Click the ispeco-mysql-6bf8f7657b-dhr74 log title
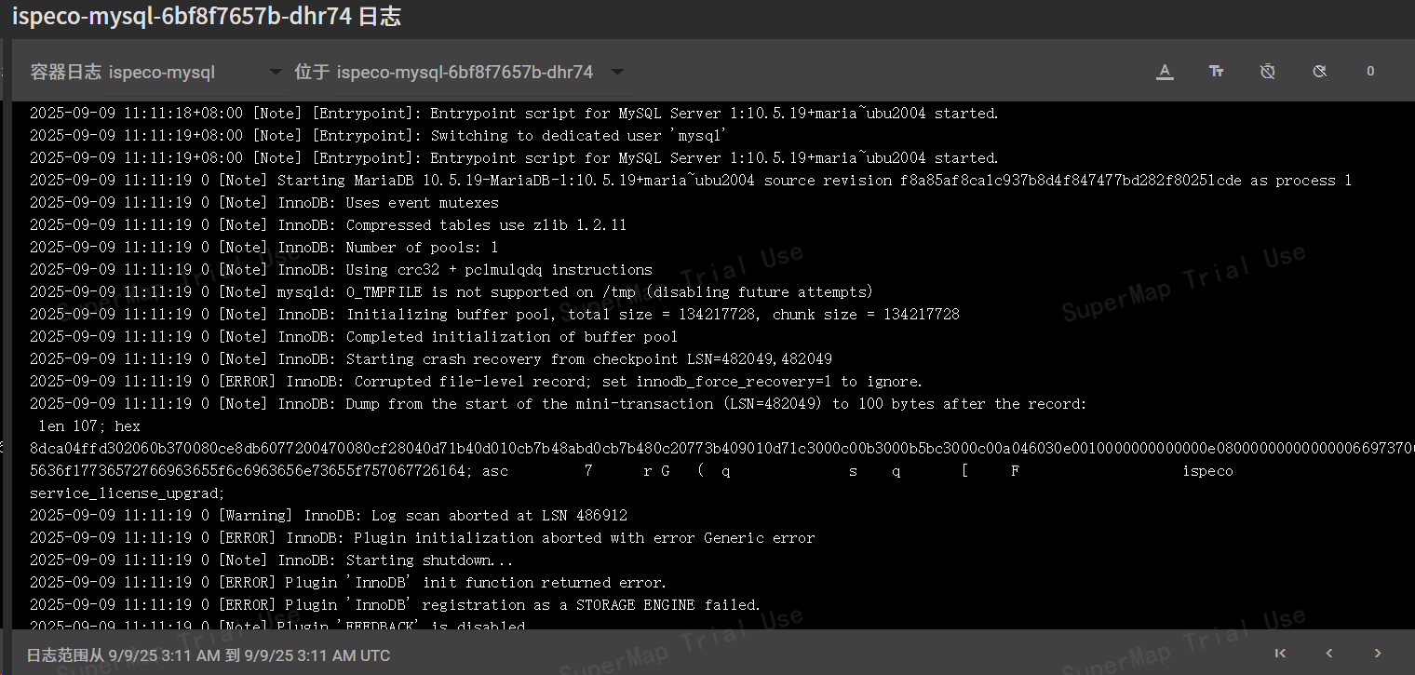1415x675 pixels. coord(207,18)
